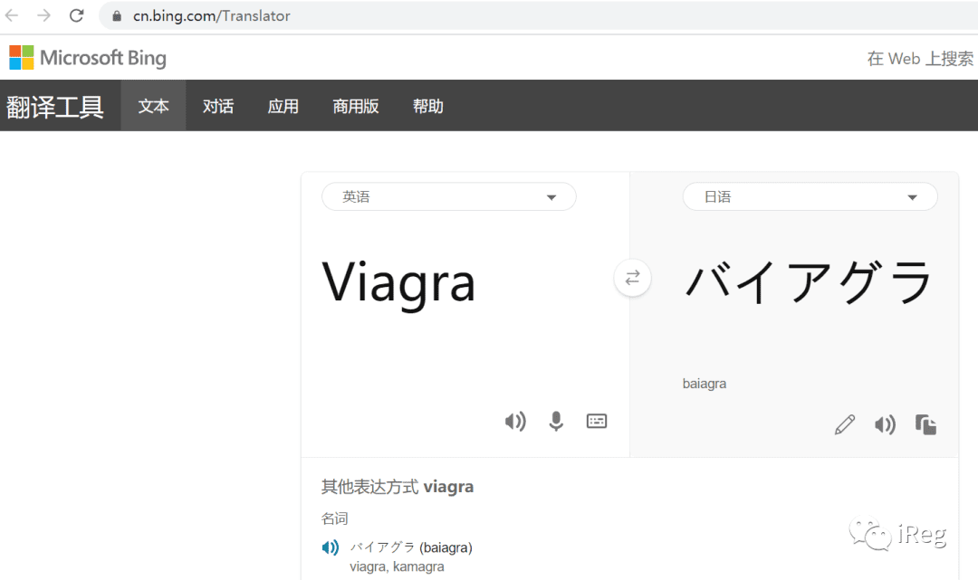Open the 应用 tab
The width and height of the screenshot is (978, 580).
pos(283,106)
